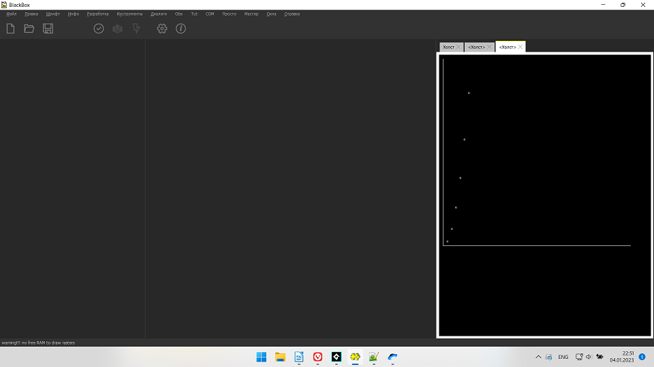Open the Разработка menu
Image resolution: width=654 pixels, height=367 pixels.
click(97, 14)
